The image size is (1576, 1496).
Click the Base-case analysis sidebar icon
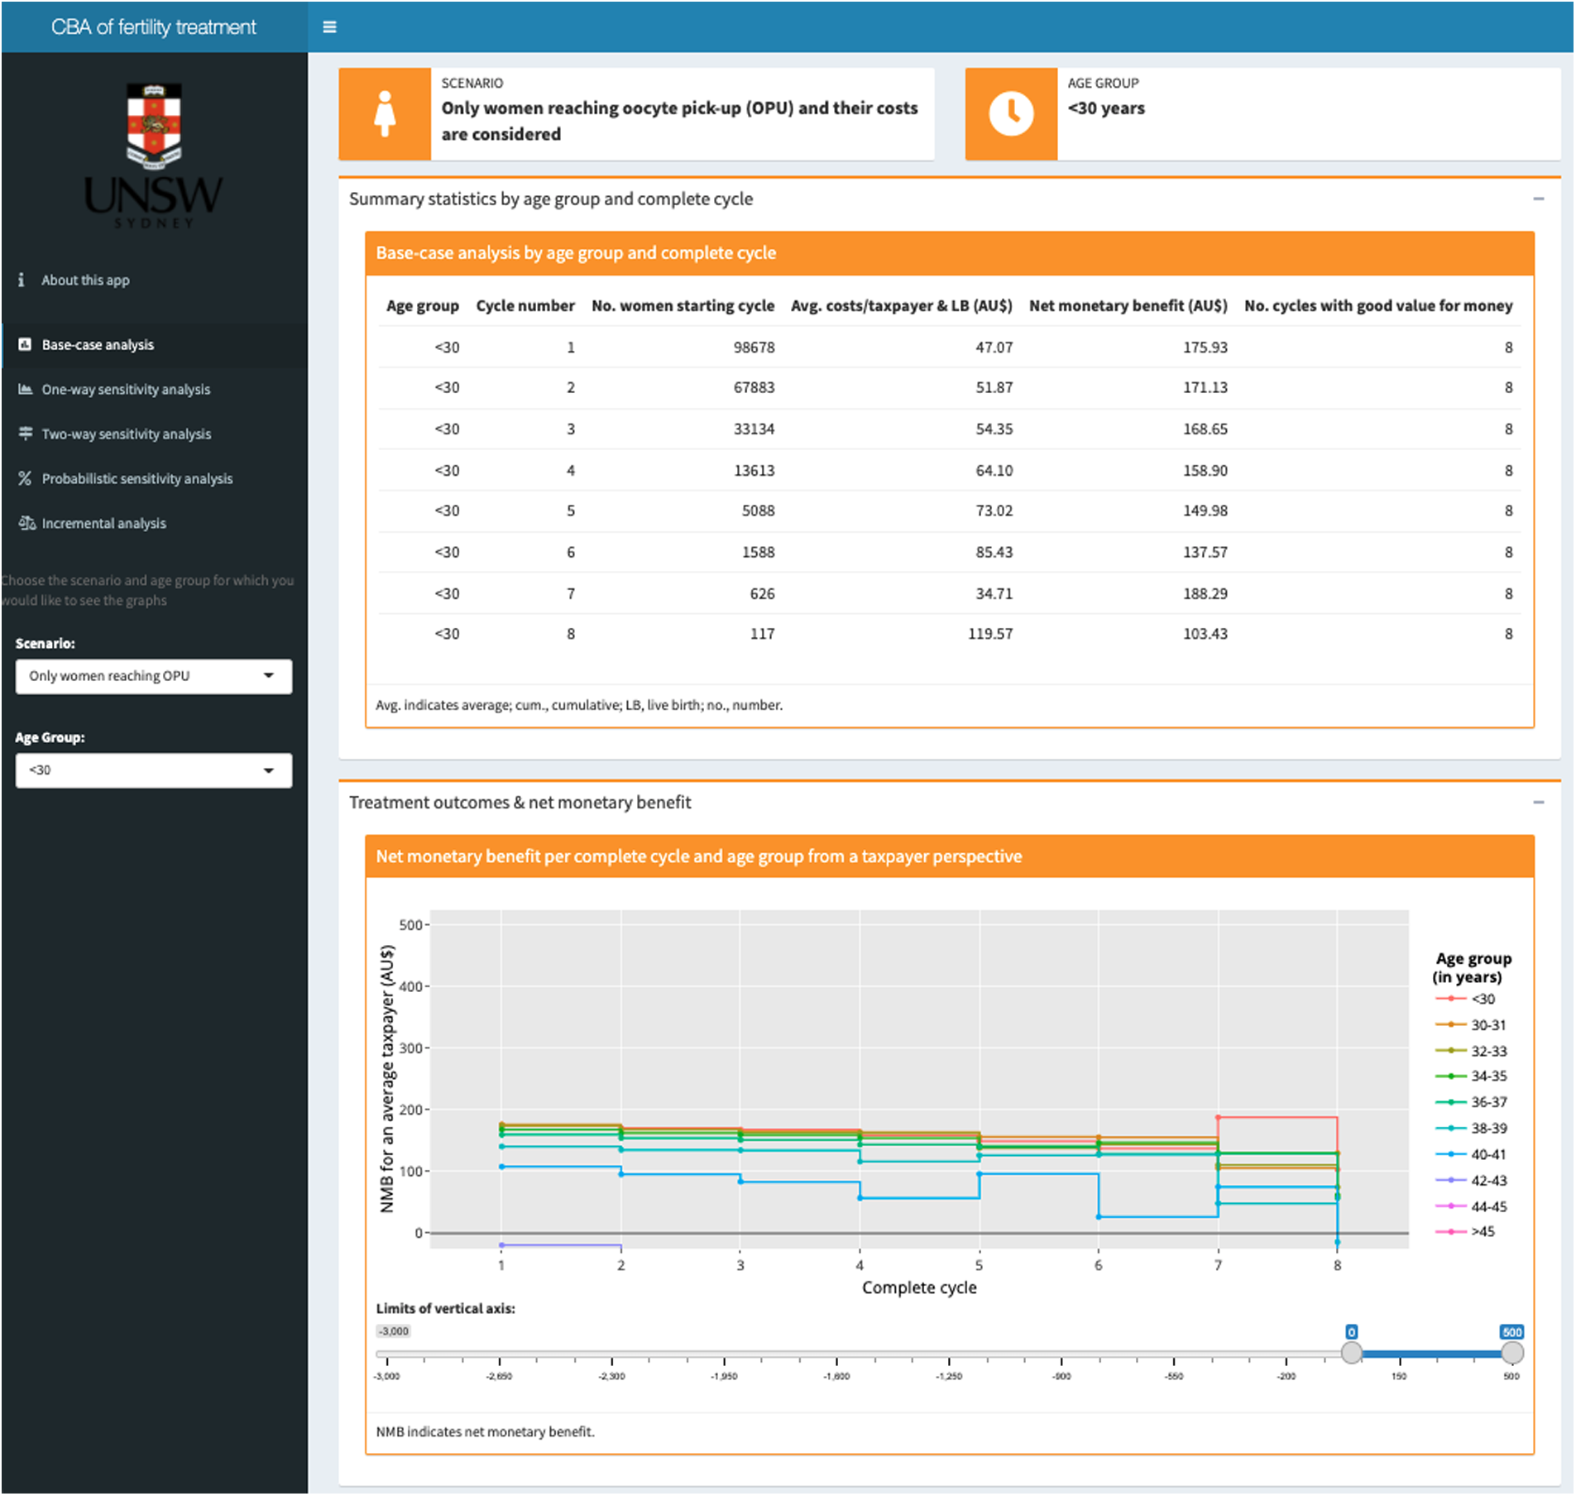[25, 345]
